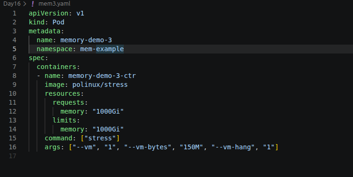Click the polinux/stress image value
This screenshot has width=353, height=177.
(100, 85)
